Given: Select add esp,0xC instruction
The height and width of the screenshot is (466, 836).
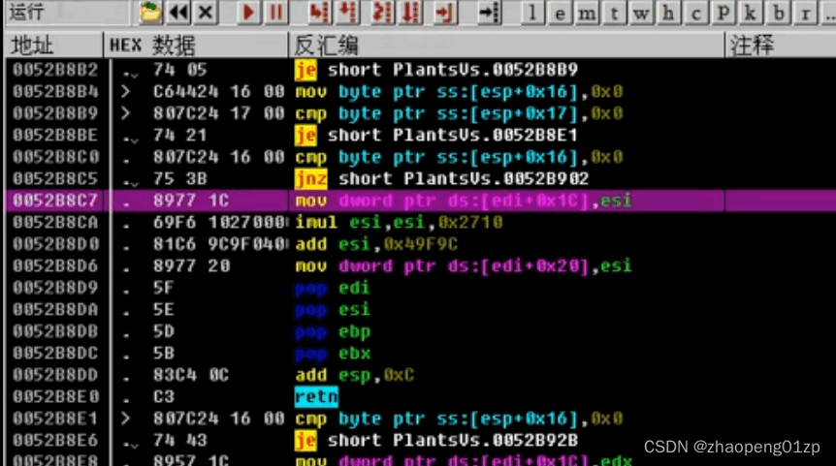Looking at the screenshot, I should pos(355,375).
